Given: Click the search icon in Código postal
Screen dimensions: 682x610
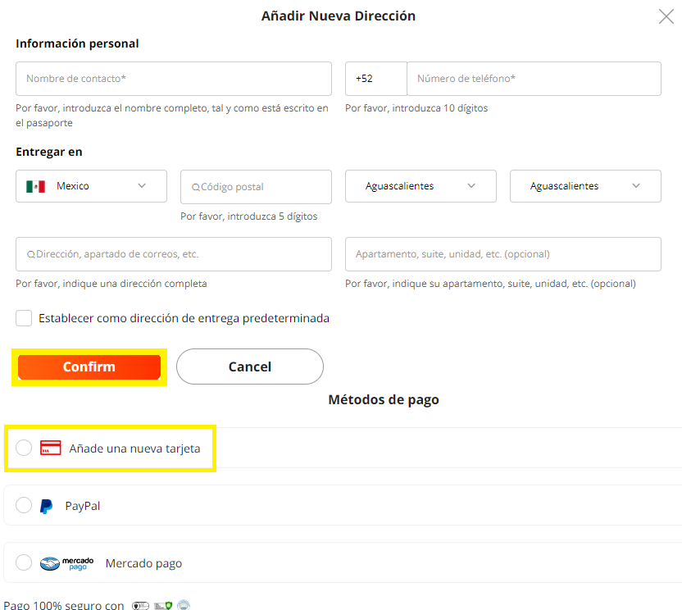Looking at the screenshot, I should pyautogui.click(x=195, y=188).
